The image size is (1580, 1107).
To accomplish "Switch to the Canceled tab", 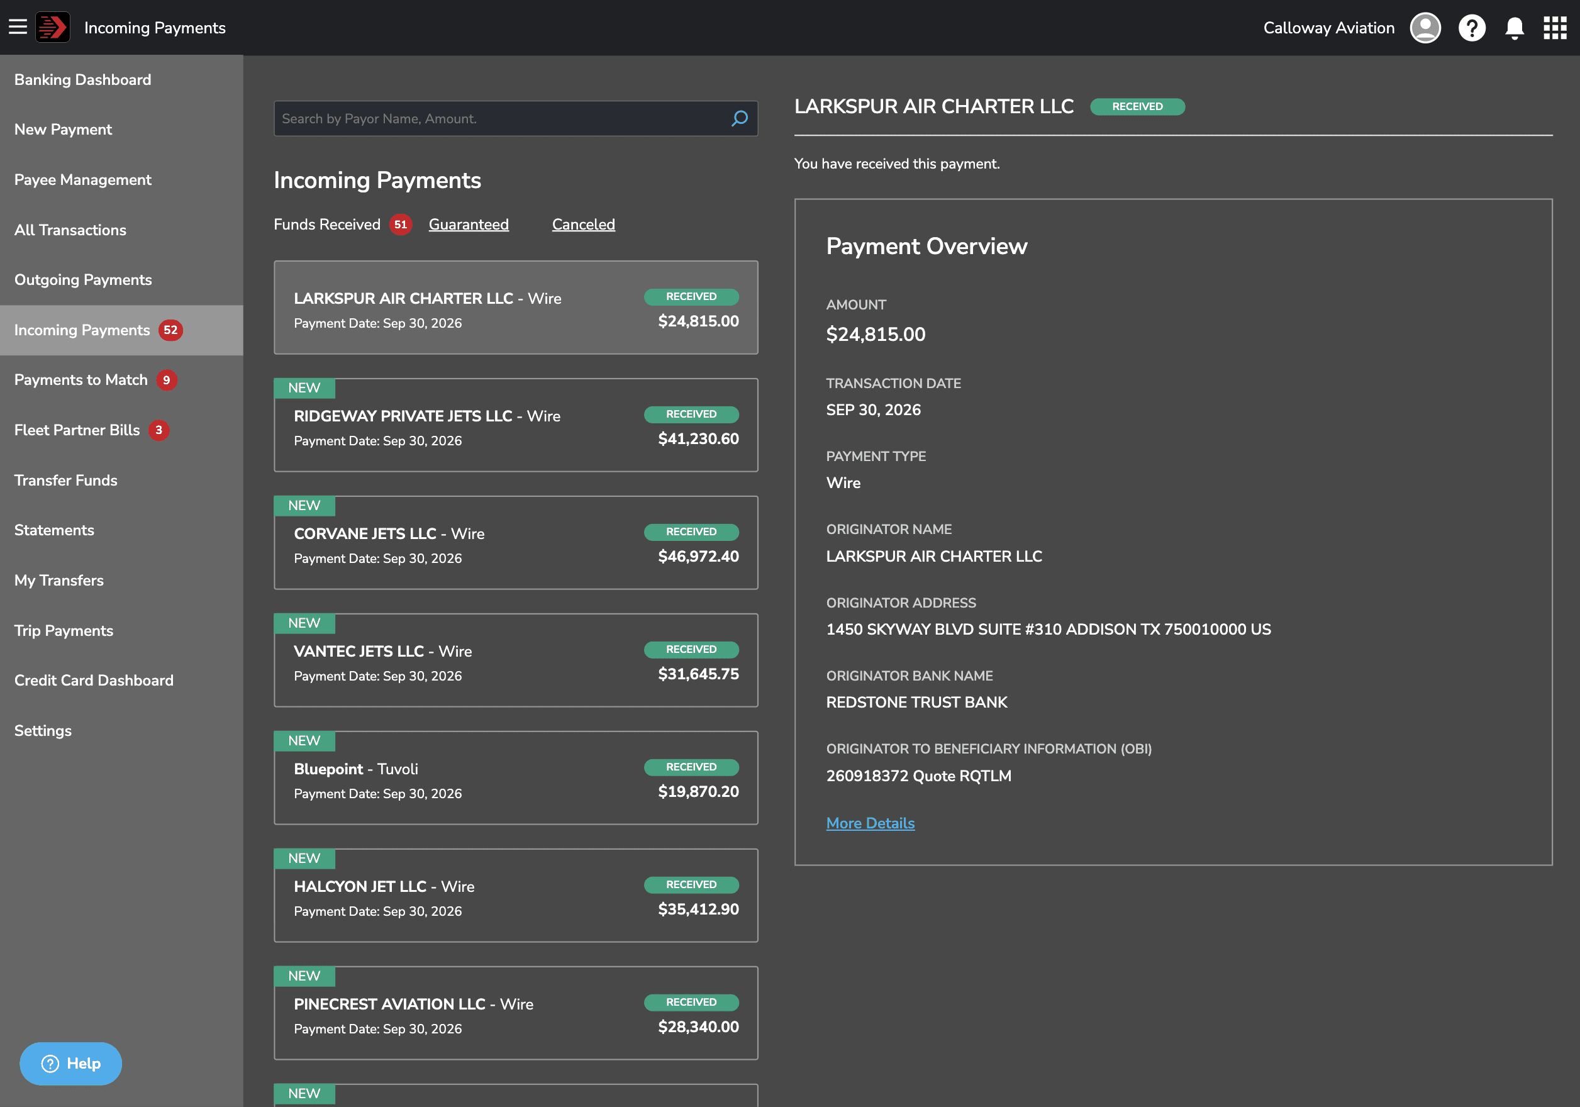I will [584, 225].
